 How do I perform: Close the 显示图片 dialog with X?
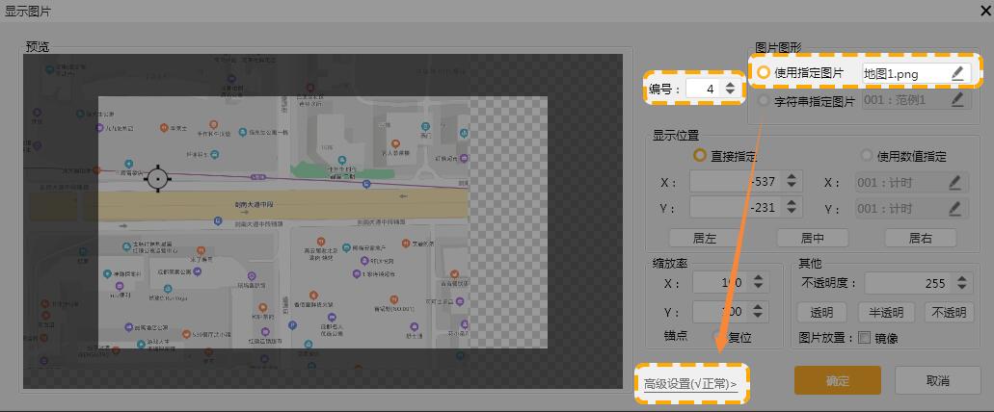tap(976, 11)
